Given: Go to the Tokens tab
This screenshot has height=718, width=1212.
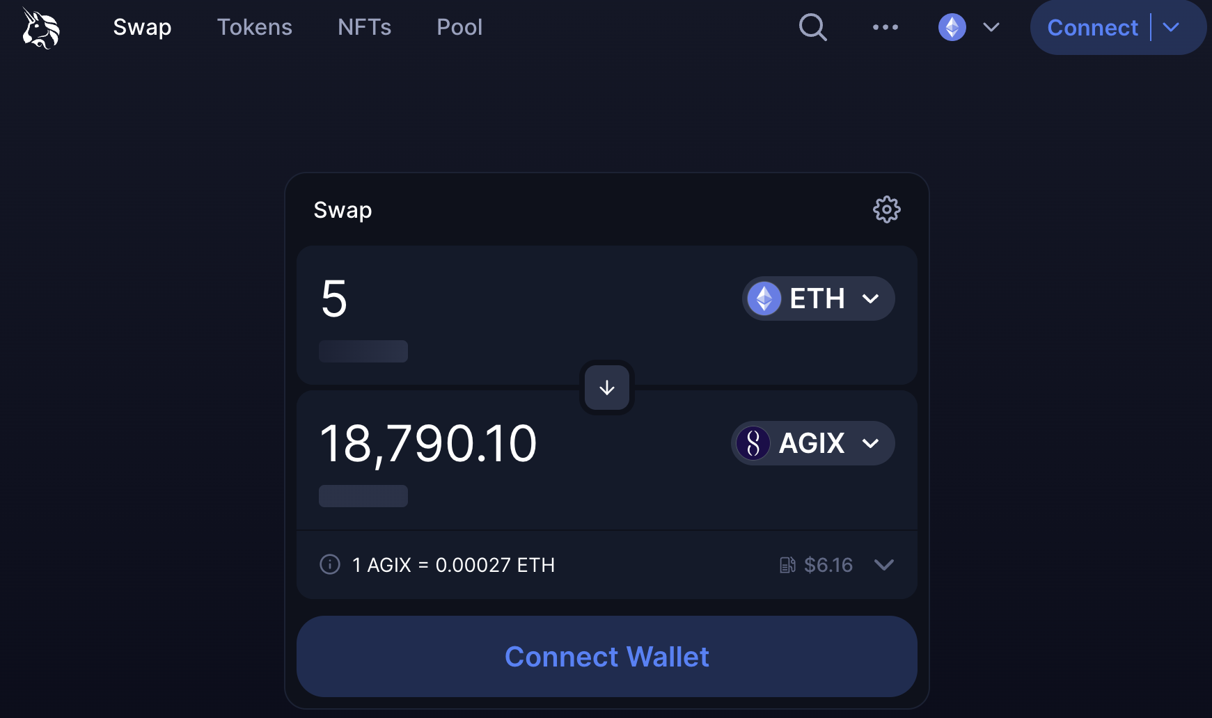Looking at the screenshot, I should [255, 27].
